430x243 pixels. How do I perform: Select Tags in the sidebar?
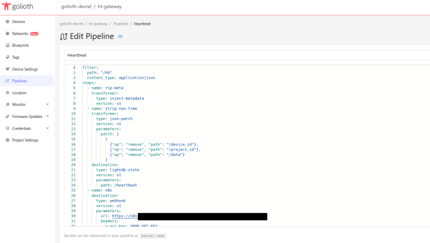tap(16, 57)
